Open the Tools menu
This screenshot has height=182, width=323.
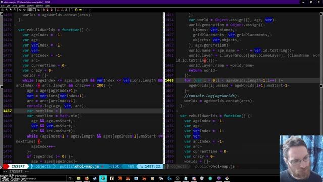pos(15,6)
